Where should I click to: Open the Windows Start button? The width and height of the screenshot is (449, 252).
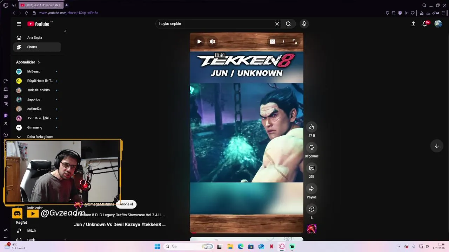tap(157, 246)
